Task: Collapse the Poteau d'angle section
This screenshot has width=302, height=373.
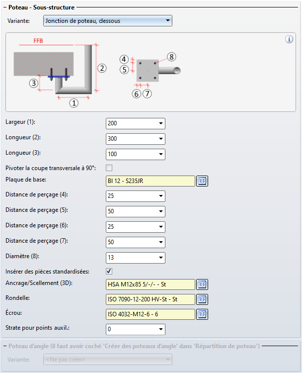Action: (5, 346)
